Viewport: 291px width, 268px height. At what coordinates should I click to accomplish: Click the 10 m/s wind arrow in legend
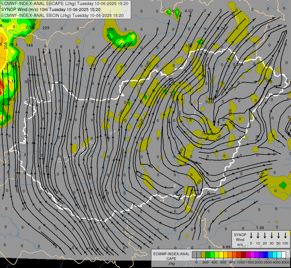click(x=258, y=236)
